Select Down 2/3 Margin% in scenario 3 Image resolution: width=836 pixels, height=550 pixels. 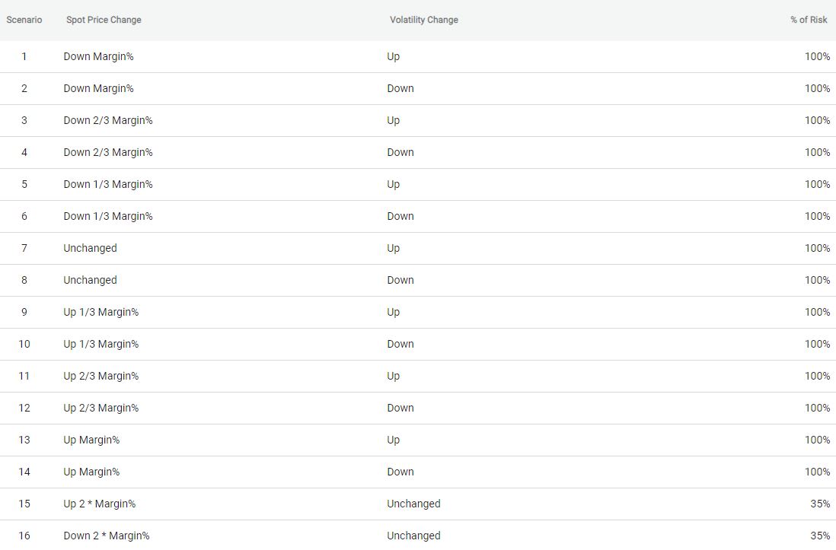coord(107,120)
